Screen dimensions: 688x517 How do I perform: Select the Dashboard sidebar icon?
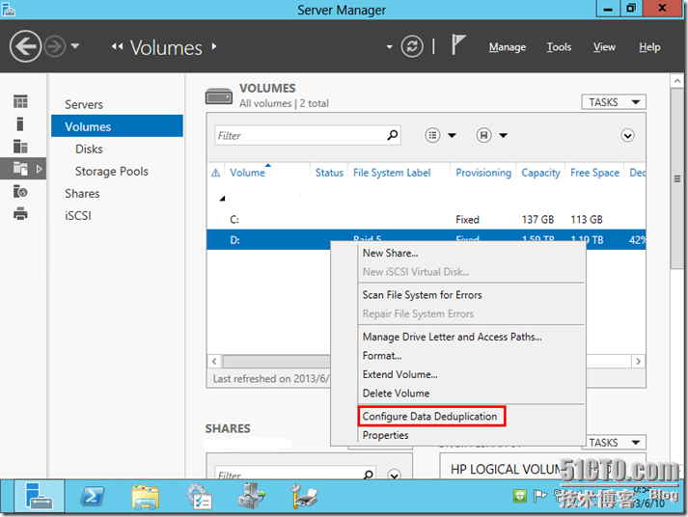[20, 101]
